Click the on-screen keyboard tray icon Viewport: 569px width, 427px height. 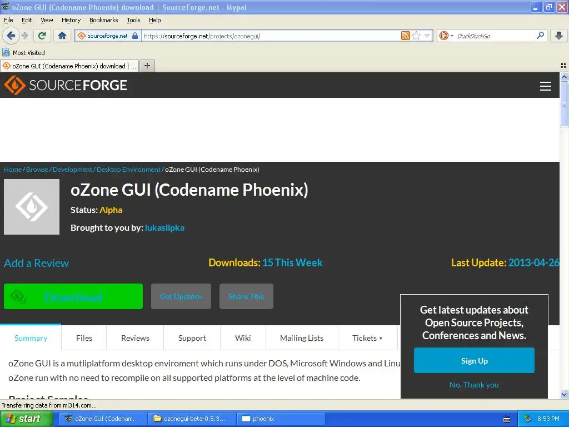point(507,419)
